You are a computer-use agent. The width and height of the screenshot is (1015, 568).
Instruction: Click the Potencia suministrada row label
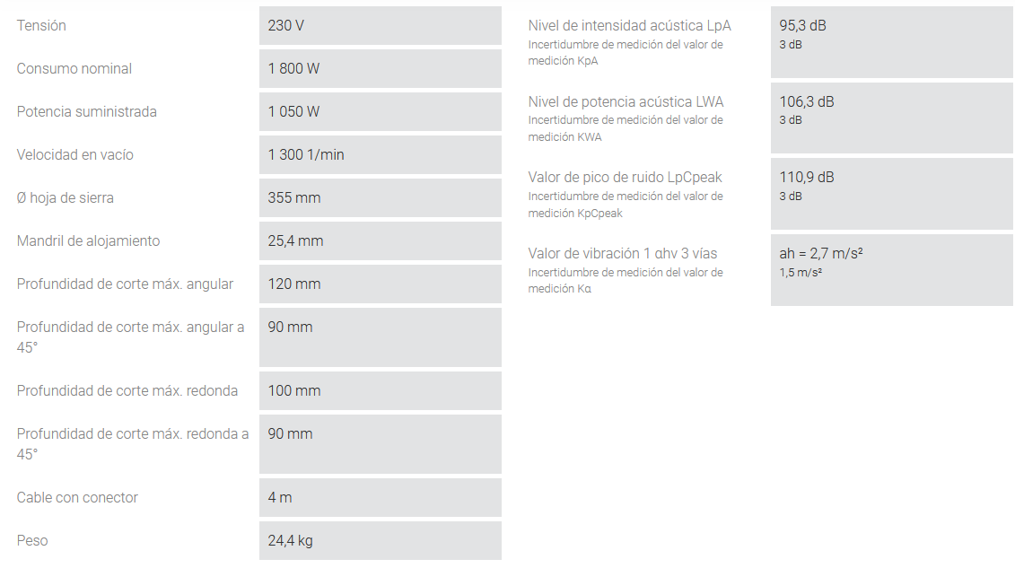pyautogui.click(x=87, y=112)
